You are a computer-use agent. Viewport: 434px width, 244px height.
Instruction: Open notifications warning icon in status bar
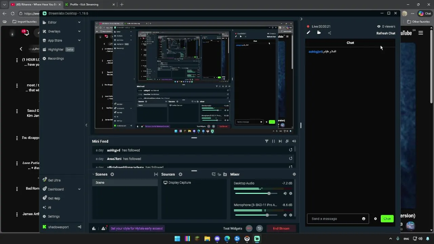[104, 228]
